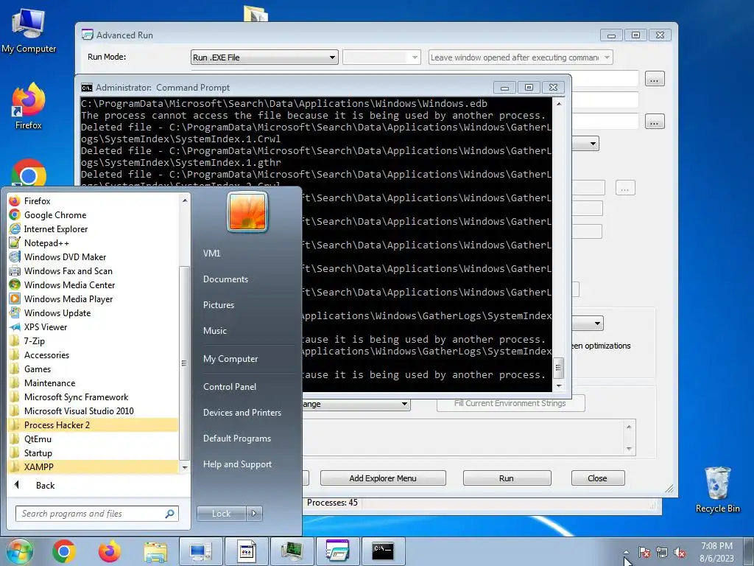Screen dimensions: 754x566
Task: Expand the Accessories folder
Action: tap(93, 354)
